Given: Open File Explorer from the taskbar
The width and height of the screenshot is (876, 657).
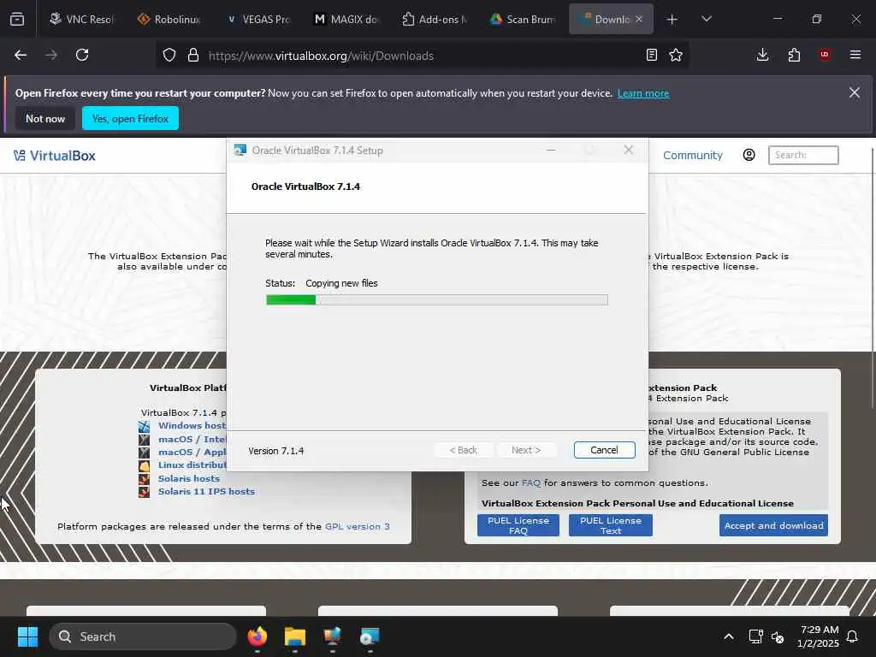Looking at the screenshot, I should click(x=295, y=636).
